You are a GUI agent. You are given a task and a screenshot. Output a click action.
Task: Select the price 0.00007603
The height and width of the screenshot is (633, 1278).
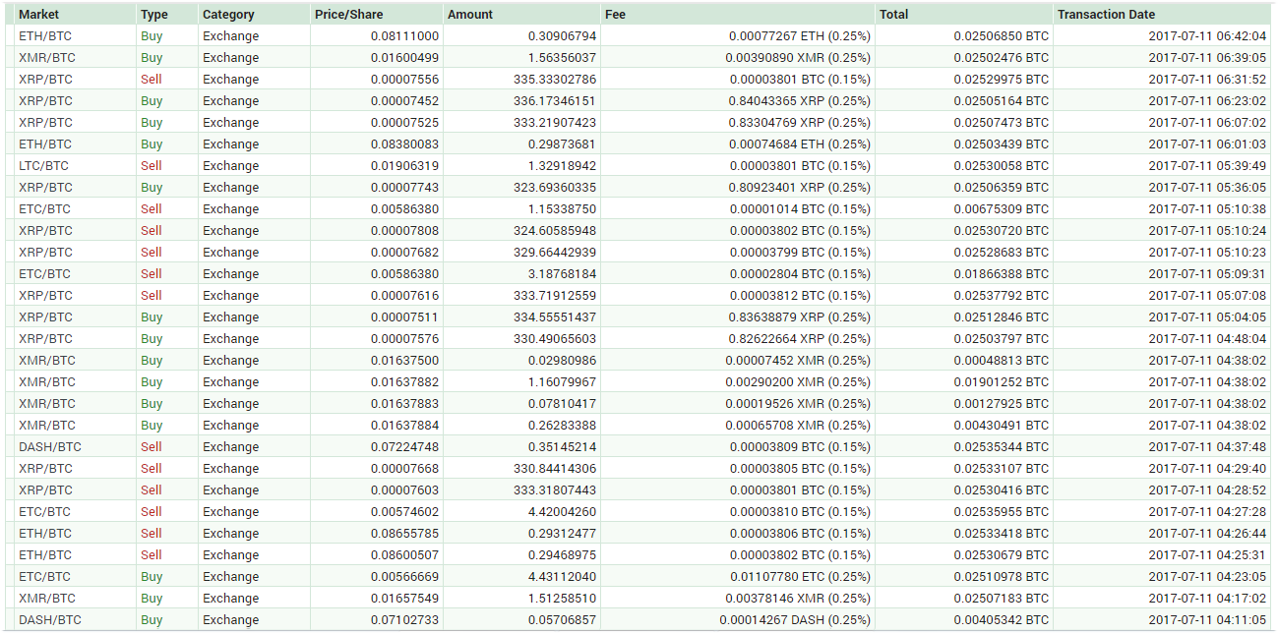coord(404,490)
